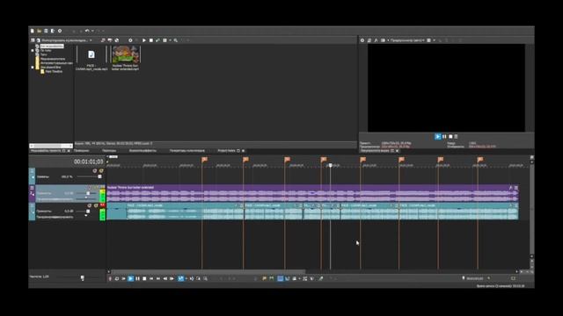
Task: Open the preview overlays dropdown arrow
Action: click(x=434, y=40)
